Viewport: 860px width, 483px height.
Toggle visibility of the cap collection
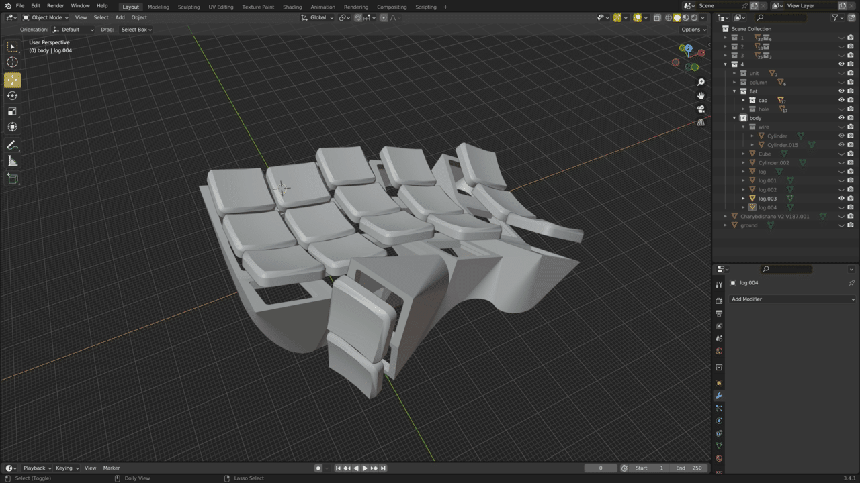(x=841, y=100)
